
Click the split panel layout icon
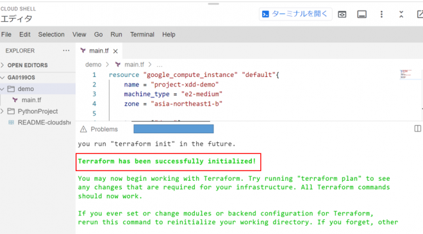418,129
